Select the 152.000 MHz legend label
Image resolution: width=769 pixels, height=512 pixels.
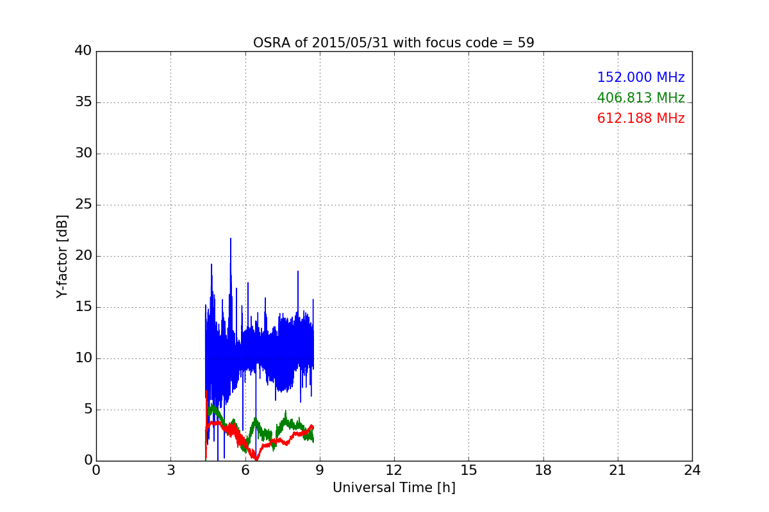(641, 77)
